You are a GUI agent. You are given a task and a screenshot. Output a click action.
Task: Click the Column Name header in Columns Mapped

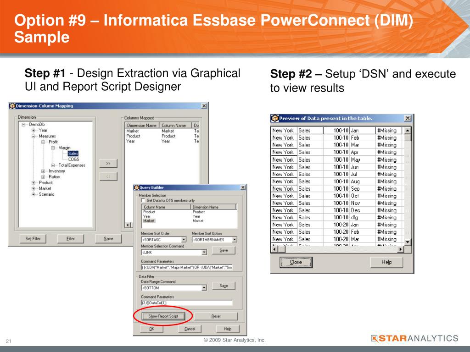(175, 126)
